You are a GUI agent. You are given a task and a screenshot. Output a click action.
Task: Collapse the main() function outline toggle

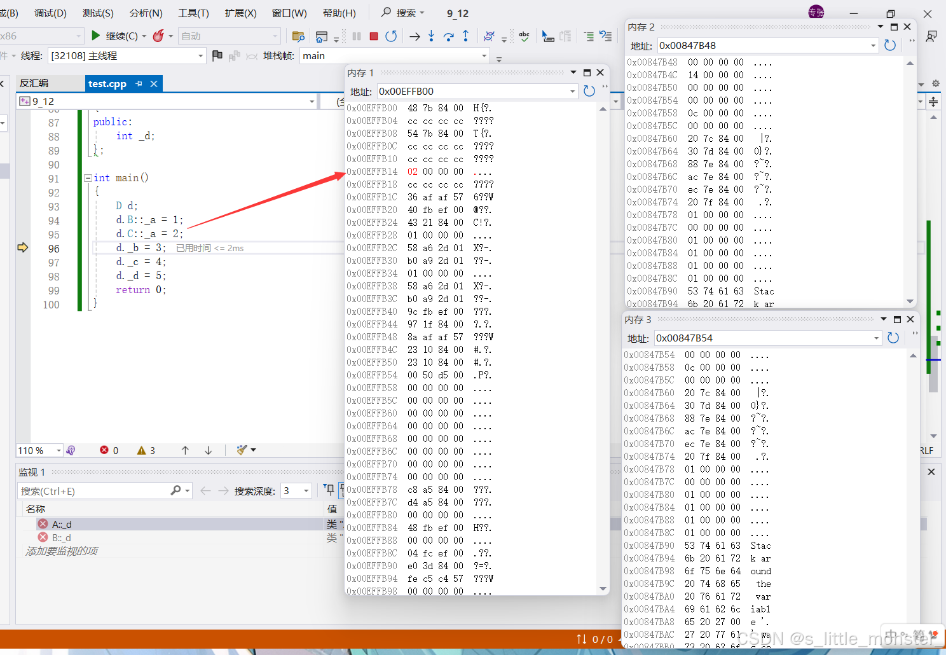pyautogui.click(x=88, y=178)
